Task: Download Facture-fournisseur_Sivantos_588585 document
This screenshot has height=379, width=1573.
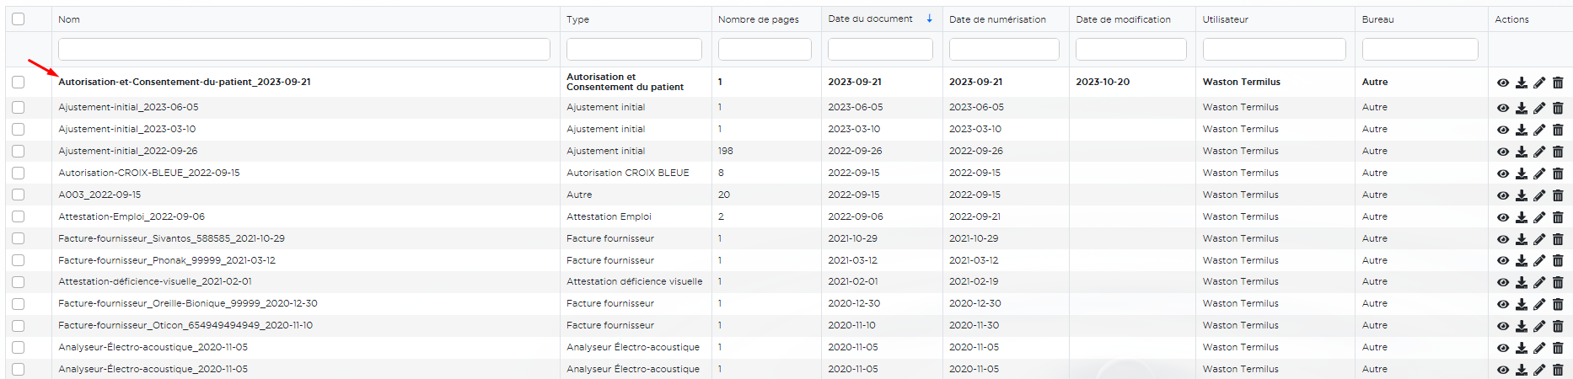Action: tap(1521, 239)
